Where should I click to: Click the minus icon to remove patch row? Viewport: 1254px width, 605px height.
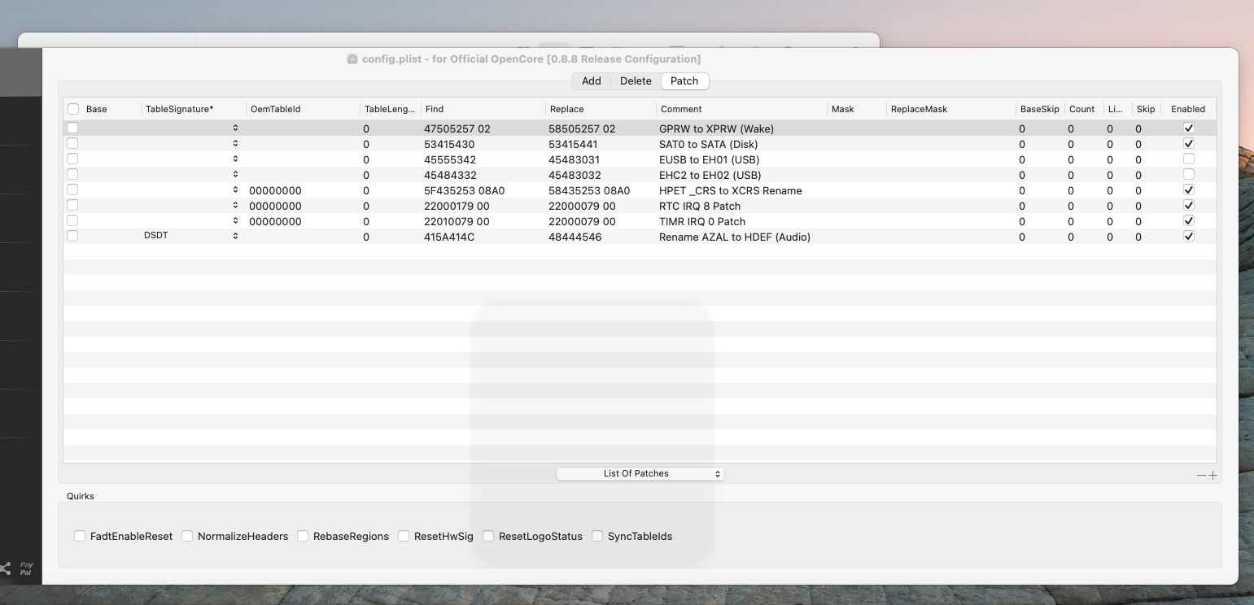pyautogui.click(x=1201, y=476)
